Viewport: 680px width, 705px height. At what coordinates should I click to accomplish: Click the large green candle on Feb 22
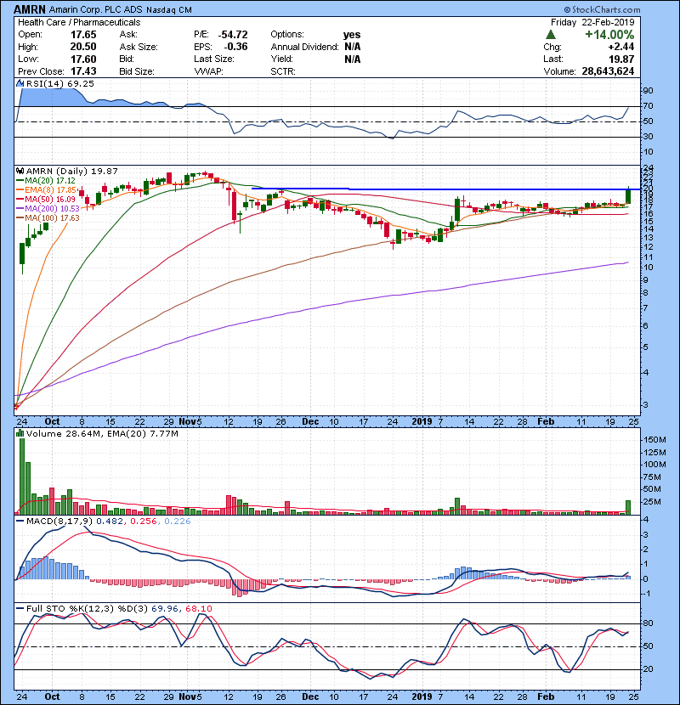click(x=628, y=195)
